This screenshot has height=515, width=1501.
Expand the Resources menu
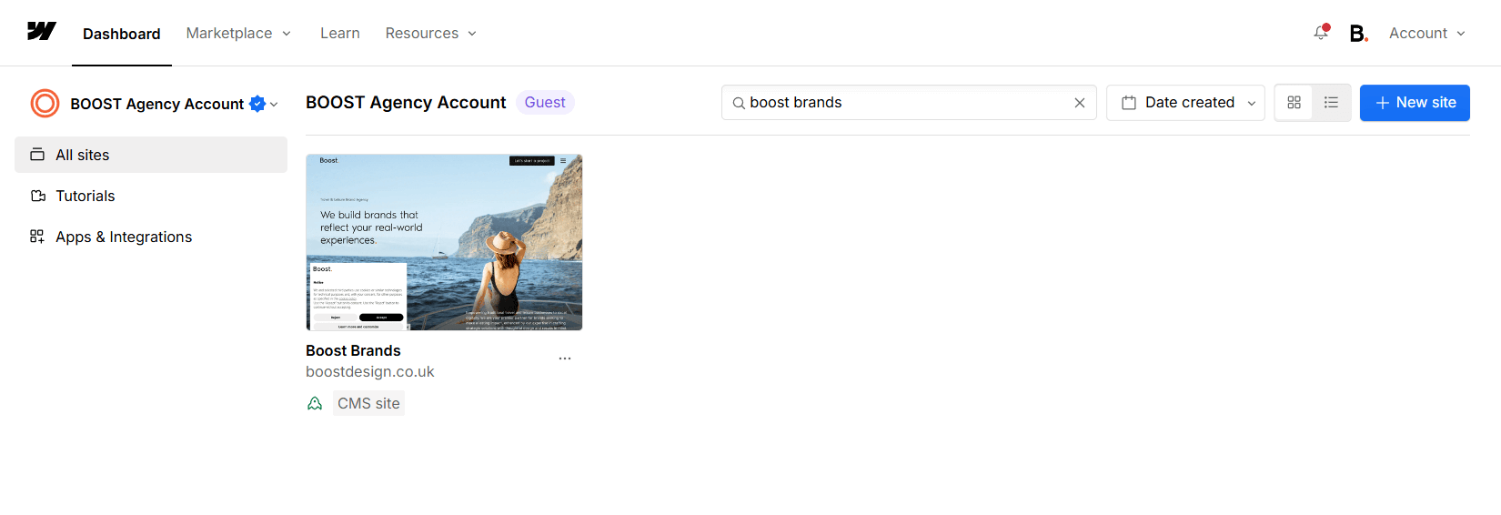431,34
